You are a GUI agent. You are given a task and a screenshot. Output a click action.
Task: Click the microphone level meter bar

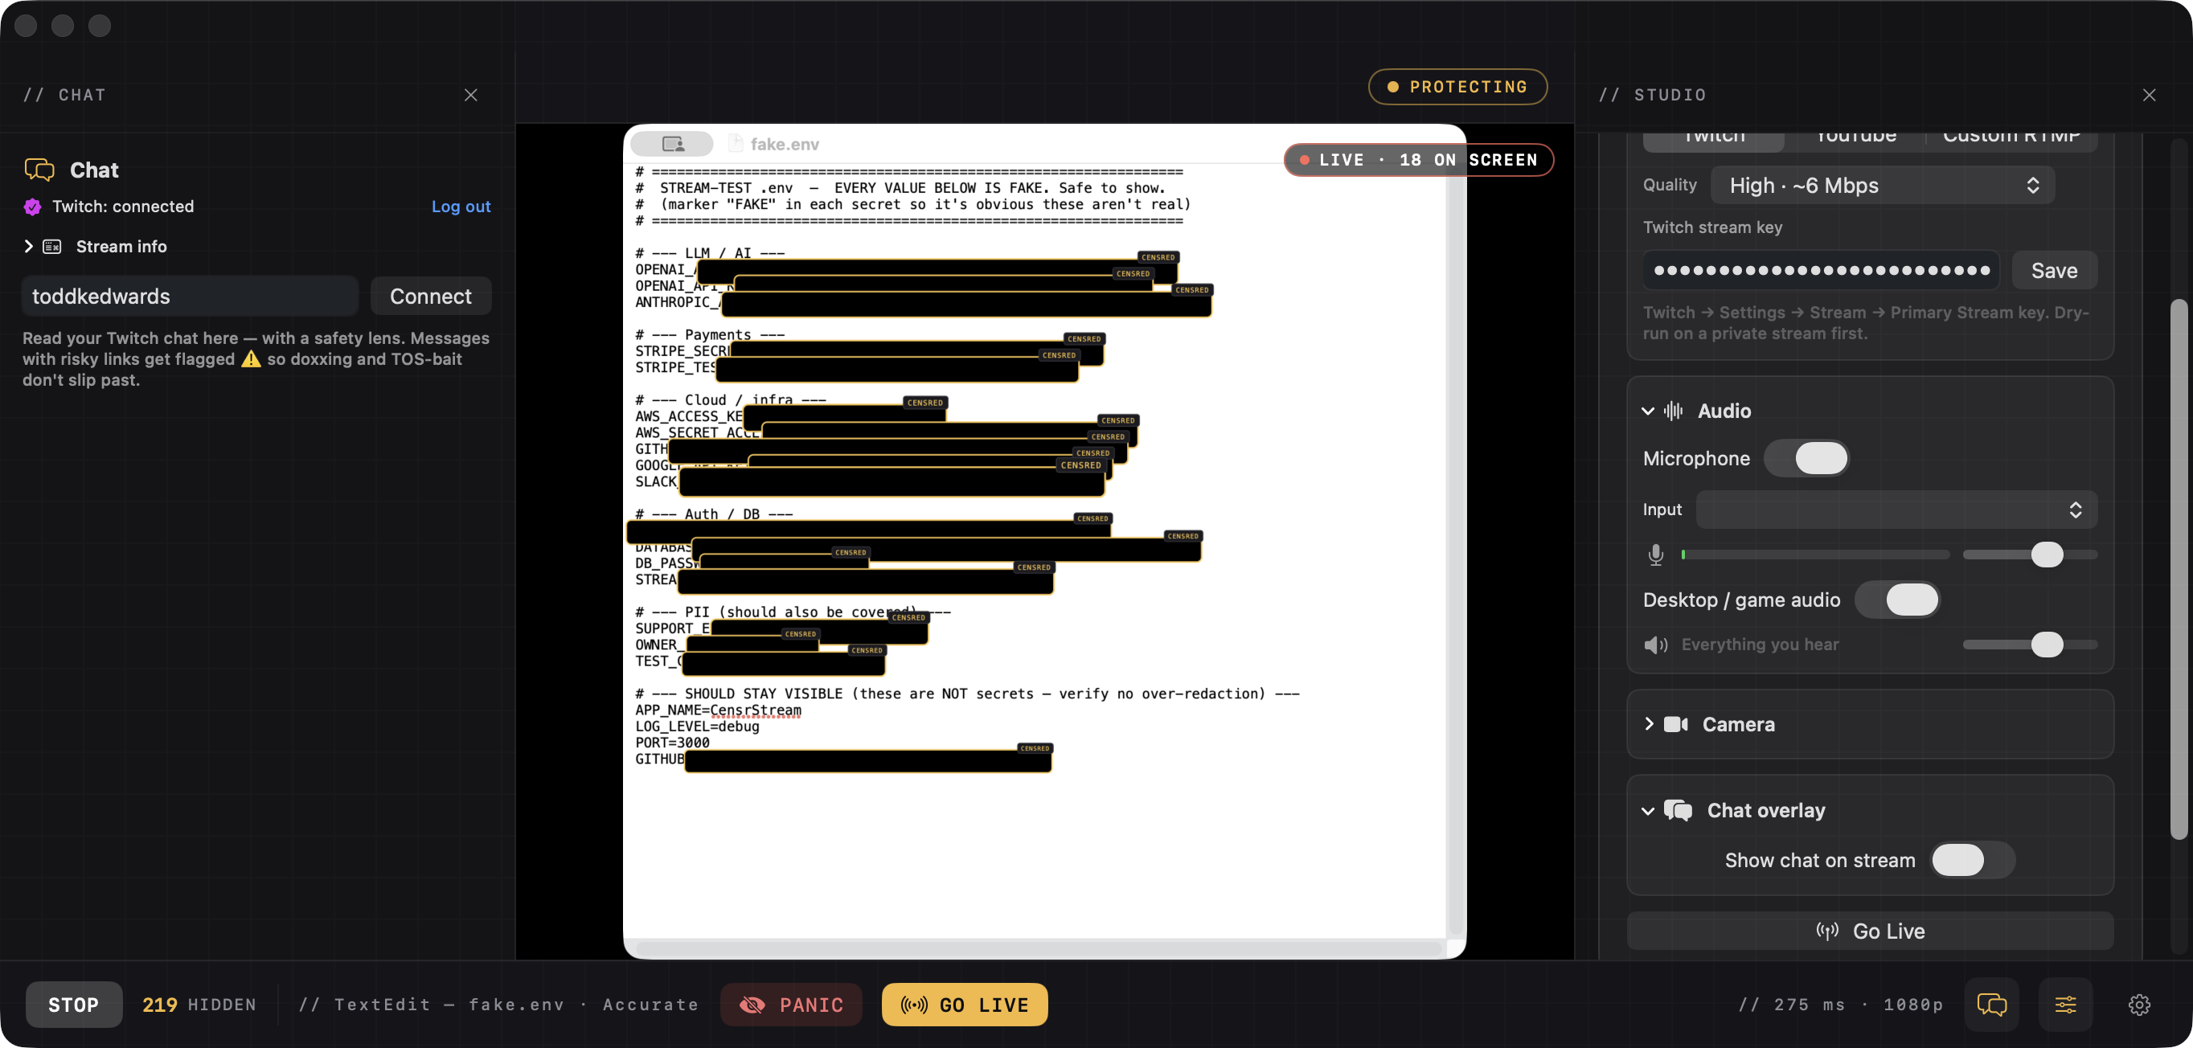point(1815,555)
